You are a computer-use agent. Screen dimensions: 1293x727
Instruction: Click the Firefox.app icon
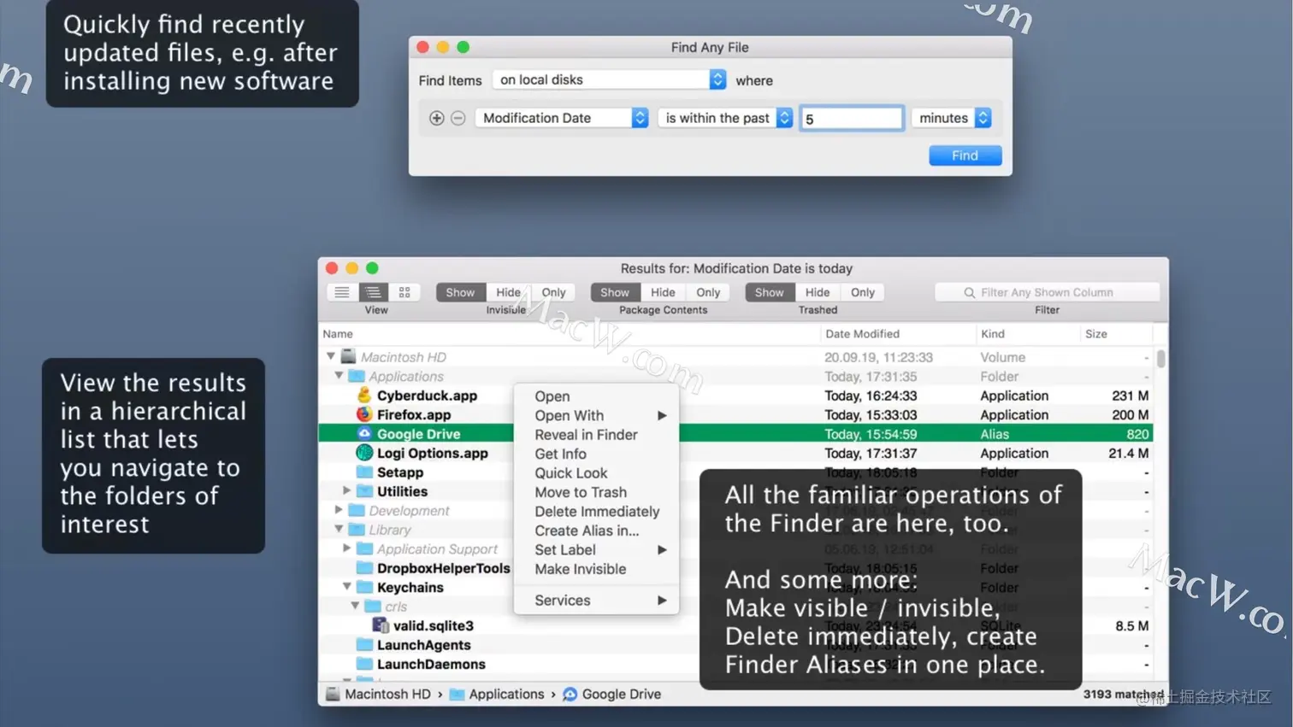[x=364, y=414]
